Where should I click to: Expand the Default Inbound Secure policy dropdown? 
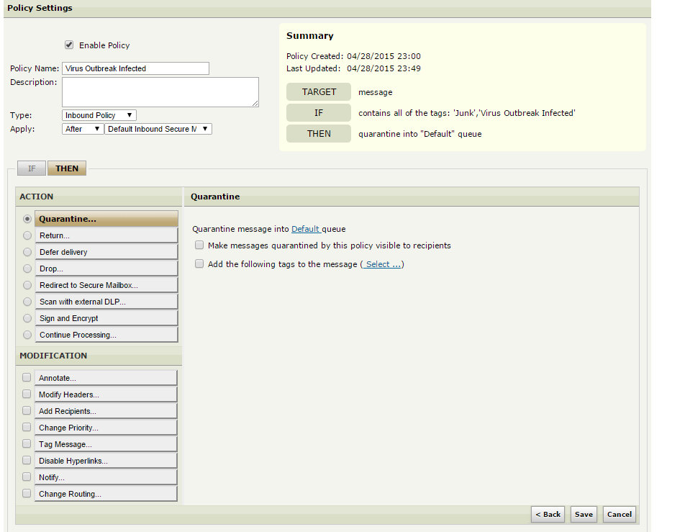[158, 129]
